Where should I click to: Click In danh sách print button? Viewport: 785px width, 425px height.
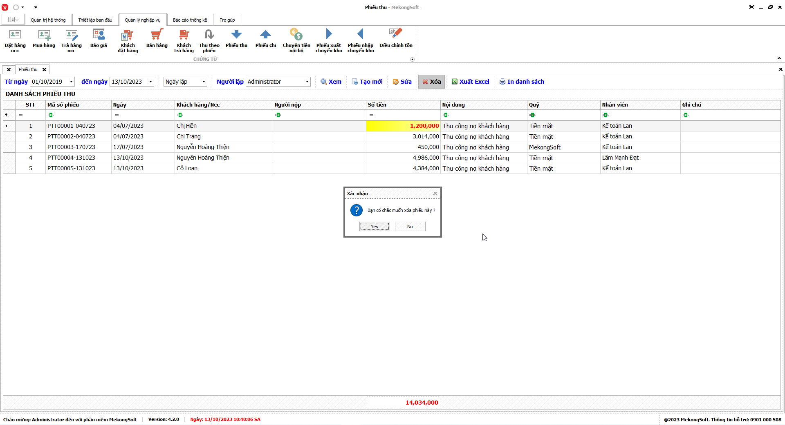pos(522,82)
